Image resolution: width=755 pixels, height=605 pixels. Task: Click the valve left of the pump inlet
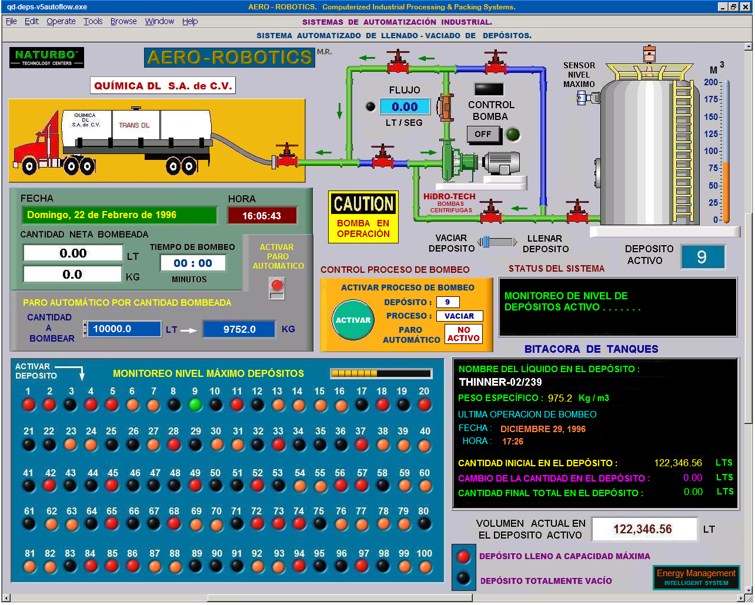click(383, 156)
